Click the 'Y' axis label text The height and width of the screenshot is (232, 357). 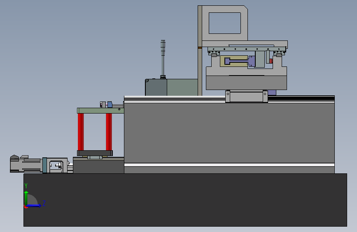(x=26, y=186)
